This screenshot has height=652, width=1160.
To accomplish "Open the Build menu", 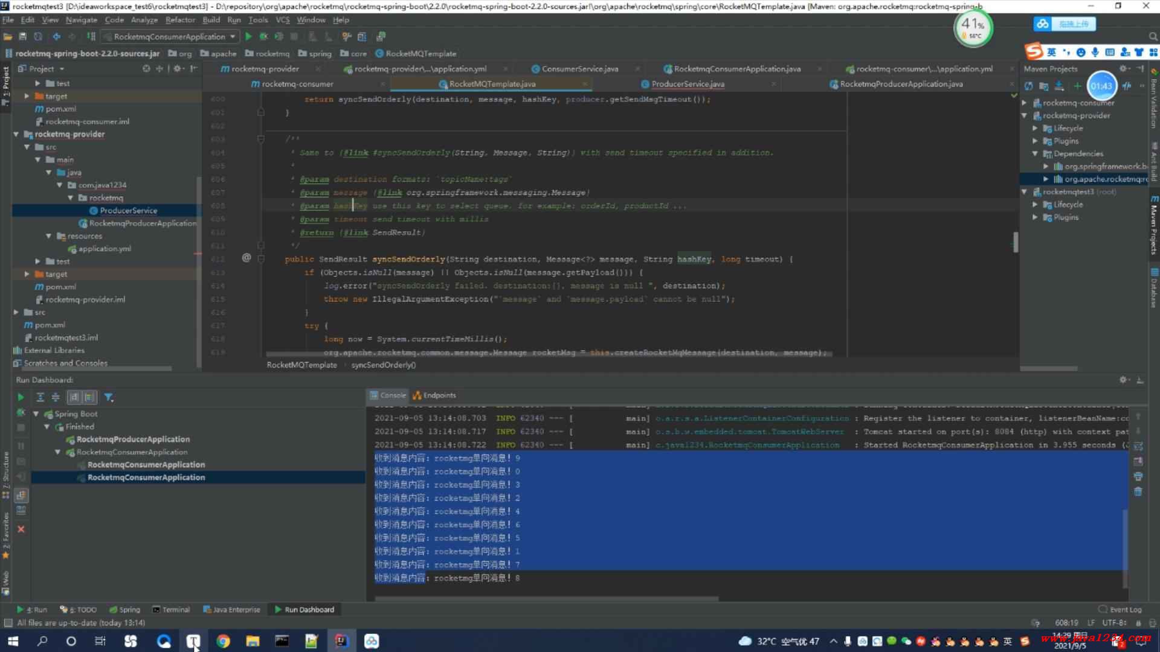I will click(211, 20).
